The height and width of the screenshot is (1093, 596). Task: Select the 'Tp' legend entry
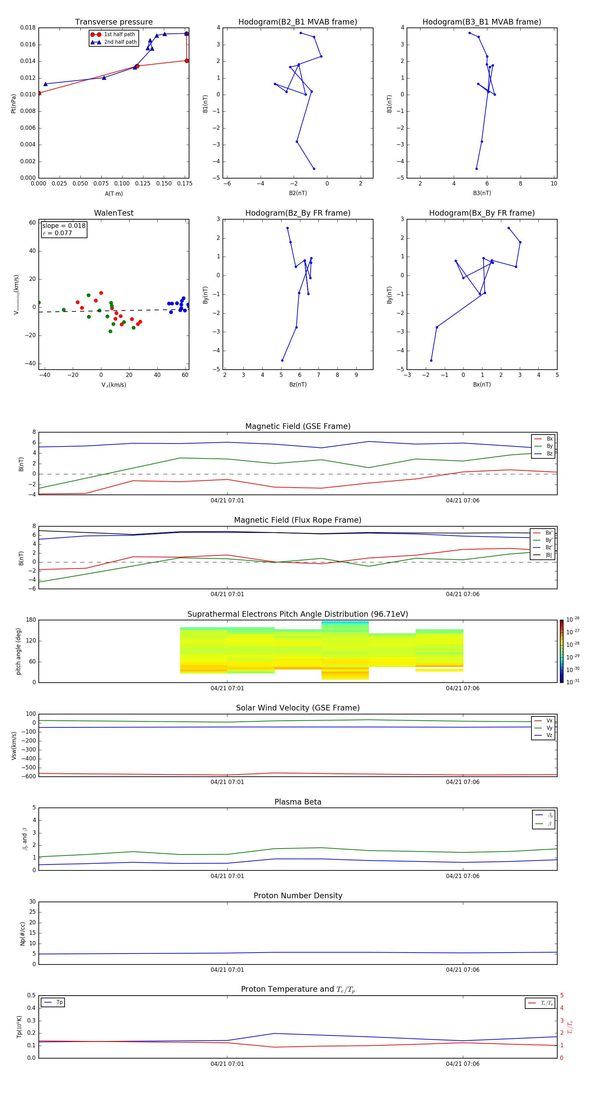[x=53, y=1002]
